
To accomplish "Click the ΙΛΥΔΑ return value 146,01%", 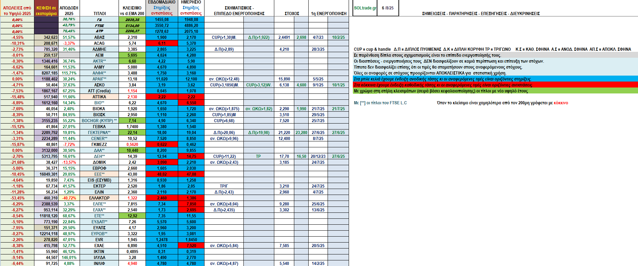I will click(x=69, y=258).
